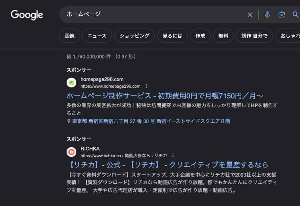Select the ショッピング filter chip
This screenshot has width=300, height=206.
point(135,36)
